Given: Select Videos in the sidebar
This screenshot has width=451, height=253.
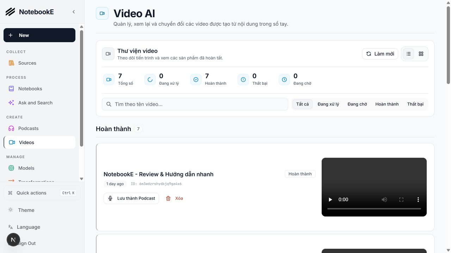Looking at the screenshot, I should click(39, 142).
